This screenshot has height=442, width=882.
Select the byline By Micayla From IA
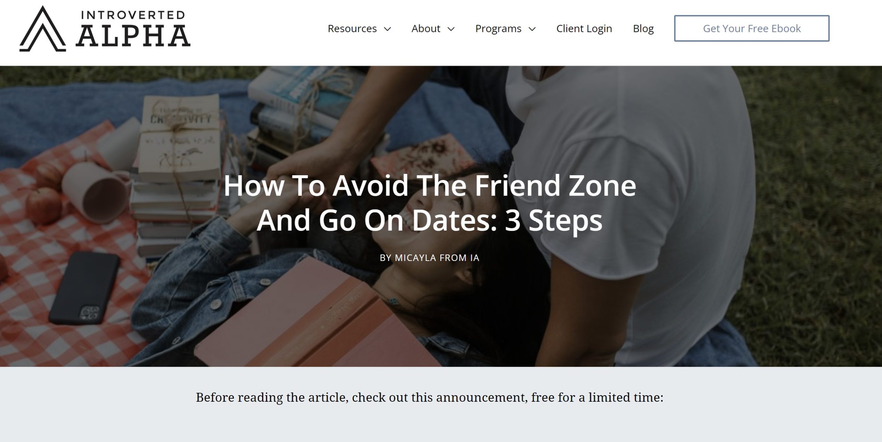(430, 258)
